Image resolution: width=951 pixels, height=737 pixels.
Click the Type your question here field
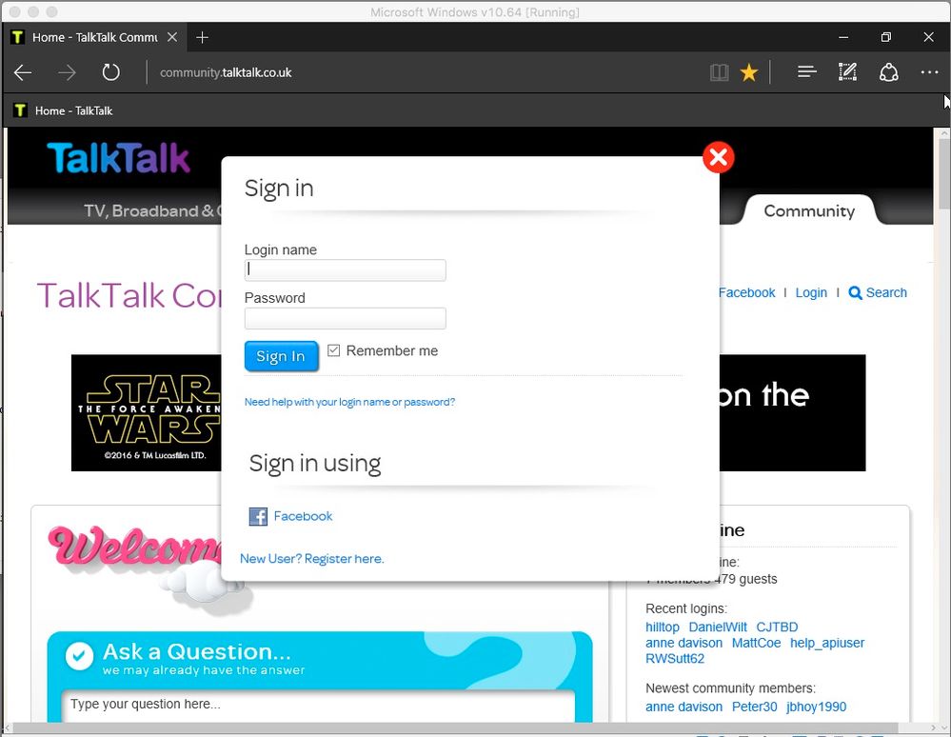(x=318, y=705)
